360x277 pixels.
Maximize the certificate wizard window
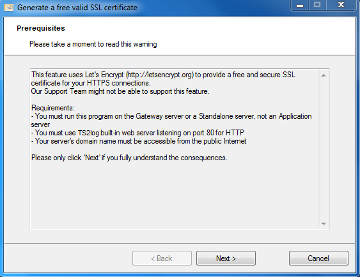tap(317, 5)
